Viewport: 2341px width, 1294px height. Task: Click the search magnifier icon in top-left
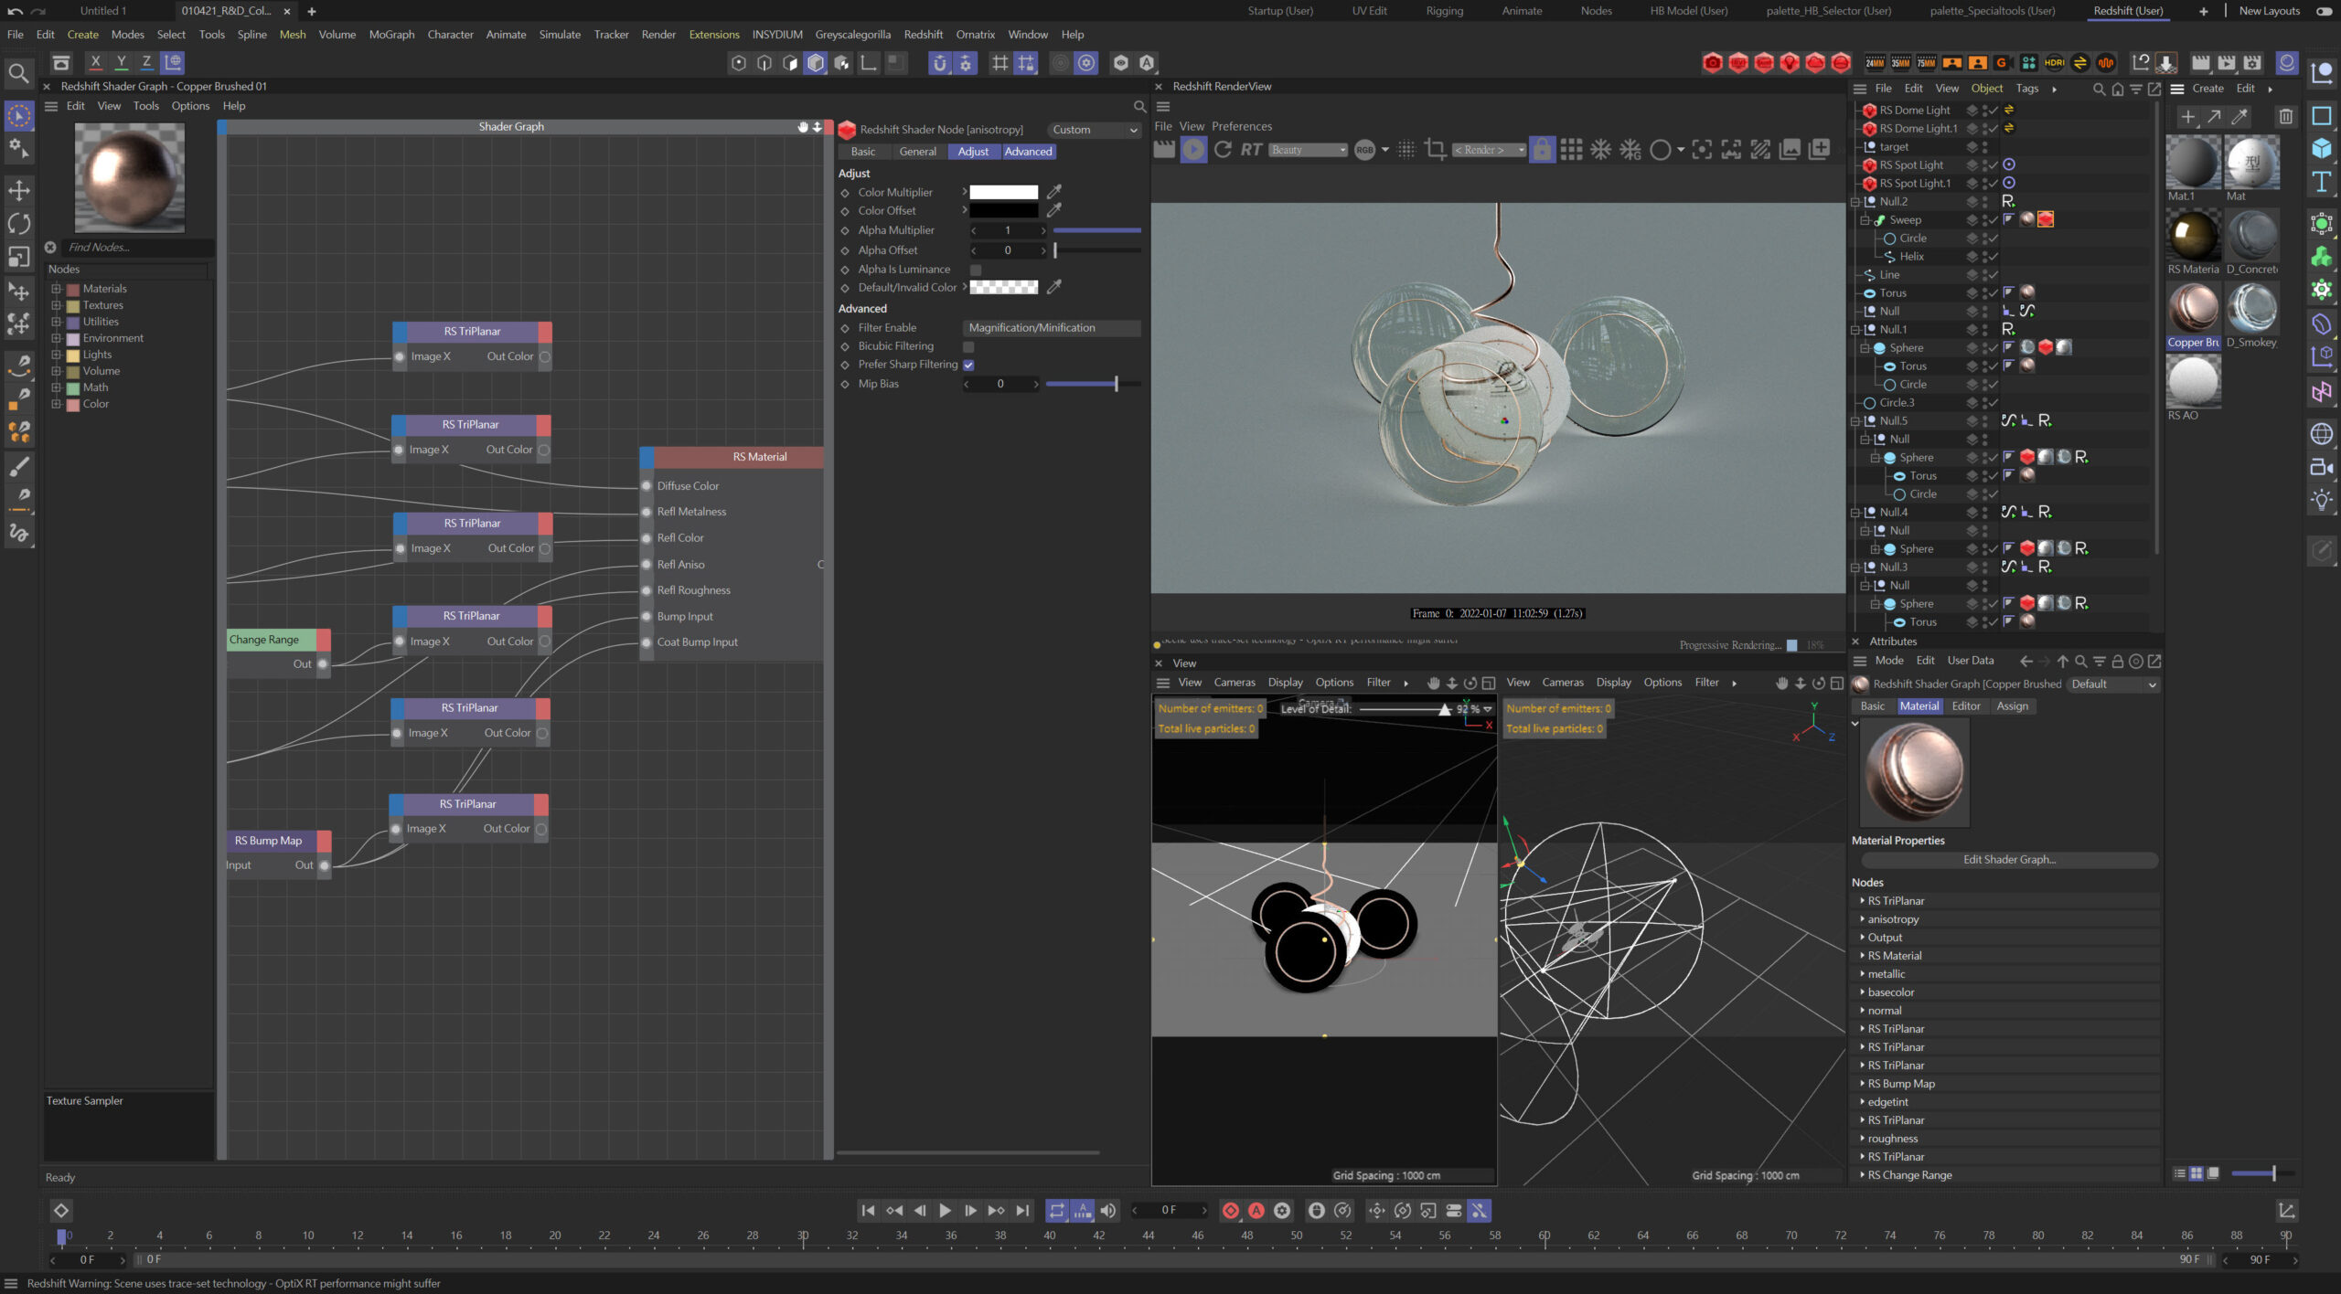[17, 73]
